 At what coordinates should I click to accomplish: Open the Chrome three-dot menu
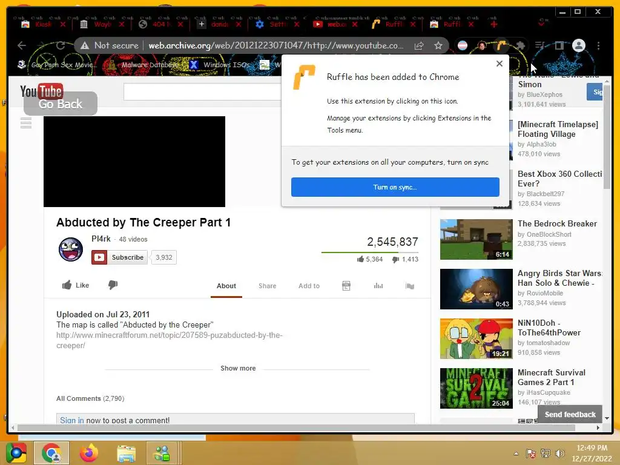[x=598, y=46]
